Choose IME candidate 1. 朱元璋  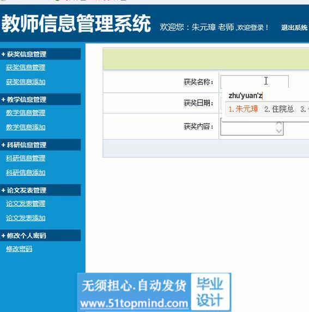(243, 109)
